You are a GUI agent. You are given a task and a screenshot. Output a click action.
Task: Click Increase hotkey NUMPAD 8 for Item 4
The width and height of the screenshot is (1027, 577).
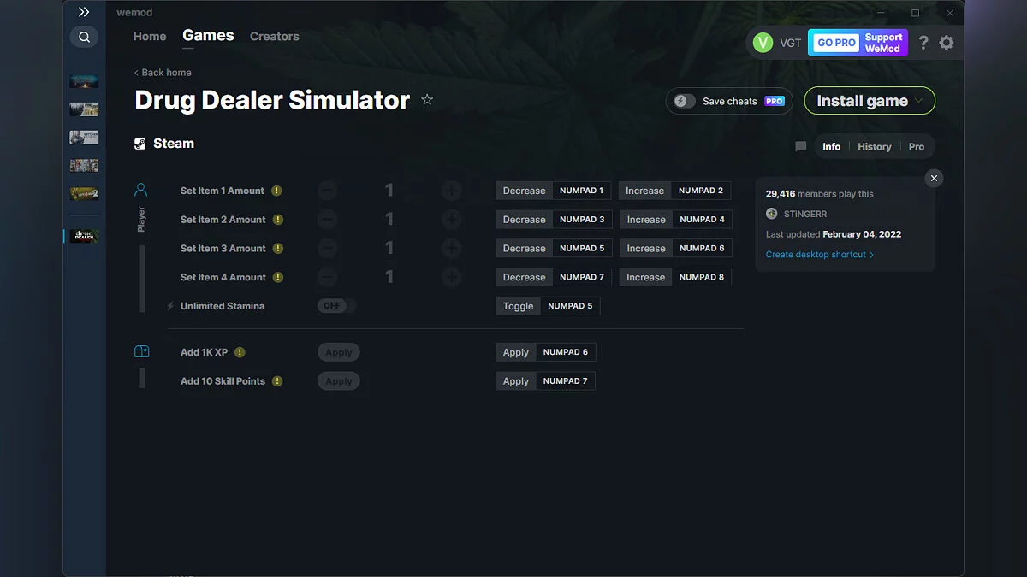(676, 277)
